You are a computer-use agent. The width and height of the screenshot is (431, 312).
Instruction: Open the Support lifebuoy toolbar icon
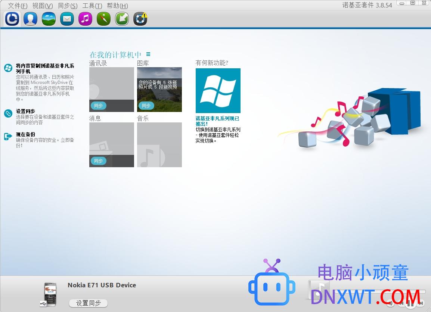click(140, 19)
